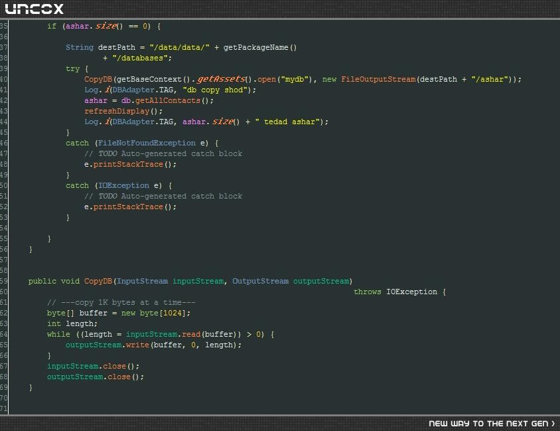Viewport: 560px width, 431px height.
Task: Click the " tedad ashar" string
Action: click(287, 122)
